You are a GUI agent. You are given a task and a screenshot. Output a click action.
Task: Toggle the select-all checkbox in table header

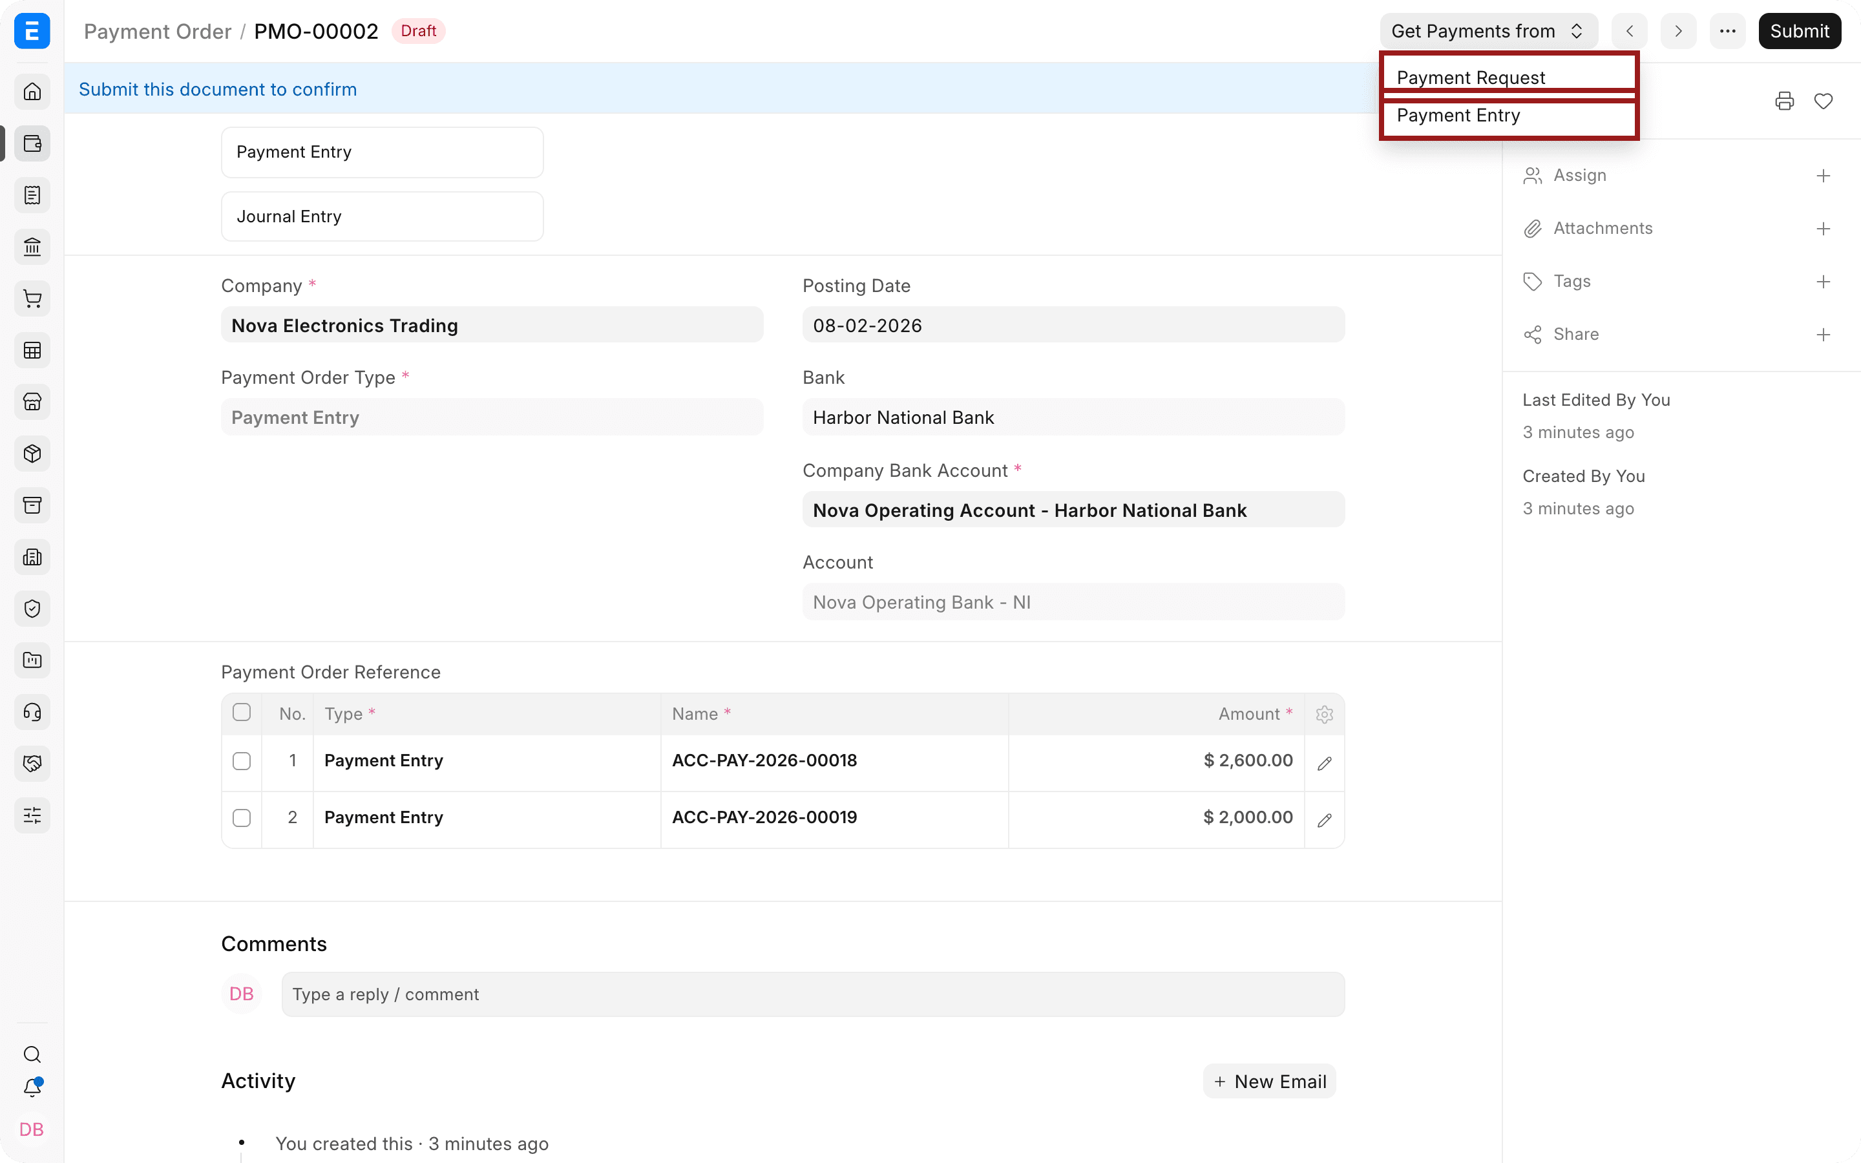[242, 712]
